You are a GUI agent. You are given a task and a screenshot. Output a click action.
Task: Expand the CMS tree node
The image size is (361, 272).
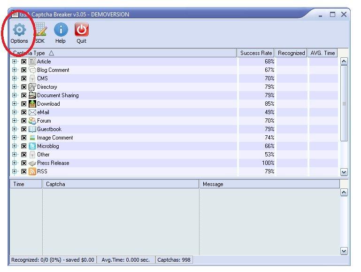[x=14, y=78]
